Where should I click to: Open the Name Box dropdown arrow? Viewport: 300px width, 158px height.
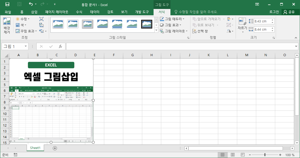point(26,46)
